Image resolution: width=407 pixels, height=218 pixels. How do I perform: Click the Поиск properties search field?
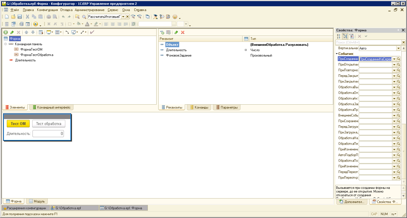368,42
